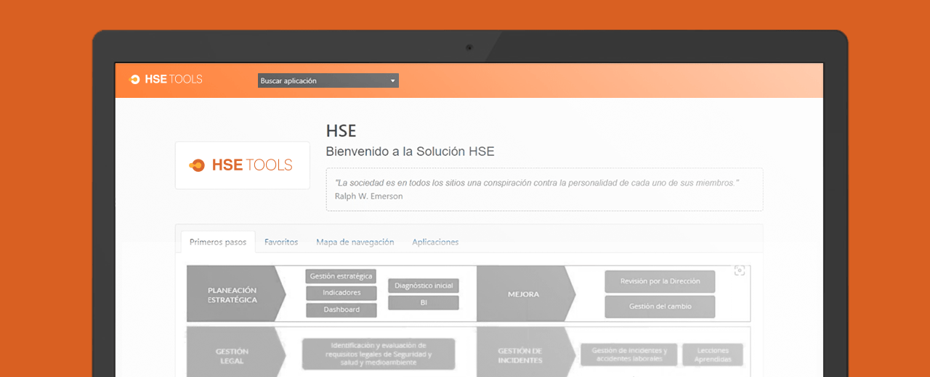The height and width of the screenshot is (377, 930).
Task: Click the MEJORA arrow block
Action: [x=526, y=294]
